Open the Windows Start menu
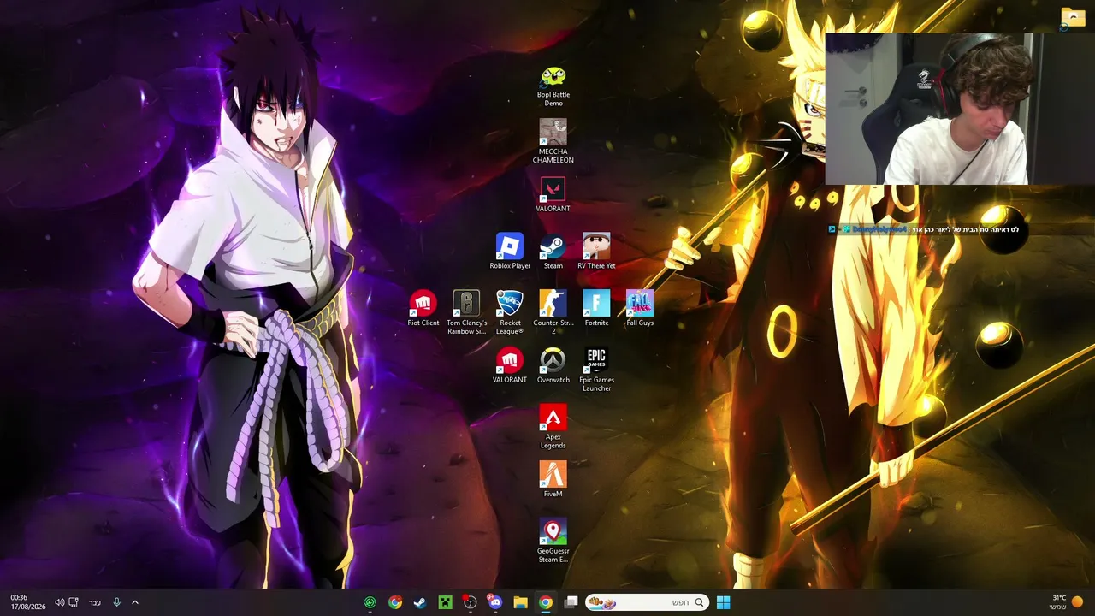1095x616 pixels. coord(723,602)
